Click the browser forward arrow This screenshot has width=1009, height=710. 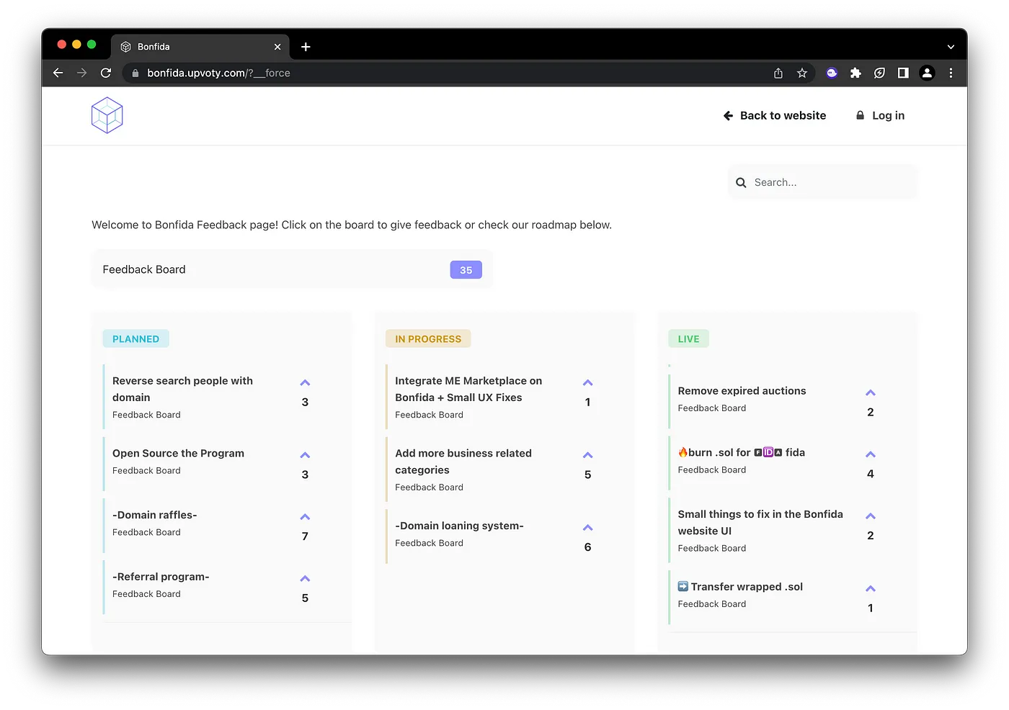click(x=82, y=73)
